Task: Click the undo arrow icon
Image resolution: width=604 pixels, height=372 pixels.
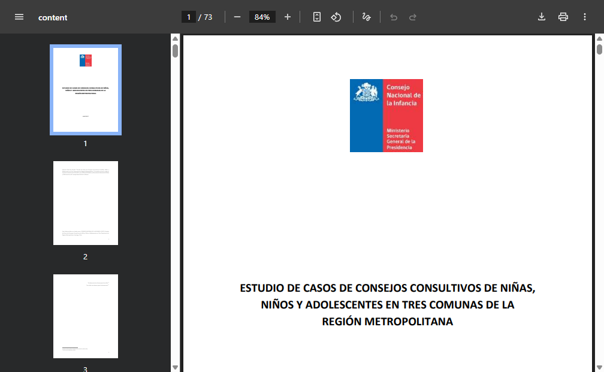Action: click(393, 17)
